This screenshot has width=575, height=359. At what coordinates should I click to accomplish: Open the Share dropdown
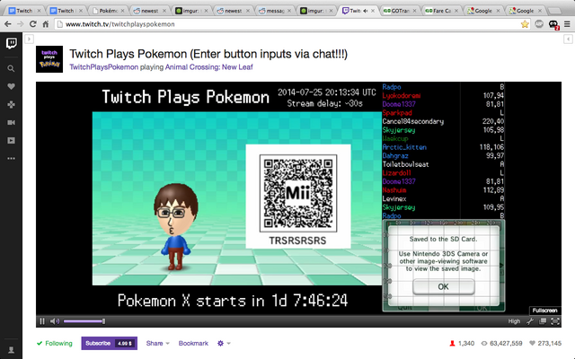(158, 343)
